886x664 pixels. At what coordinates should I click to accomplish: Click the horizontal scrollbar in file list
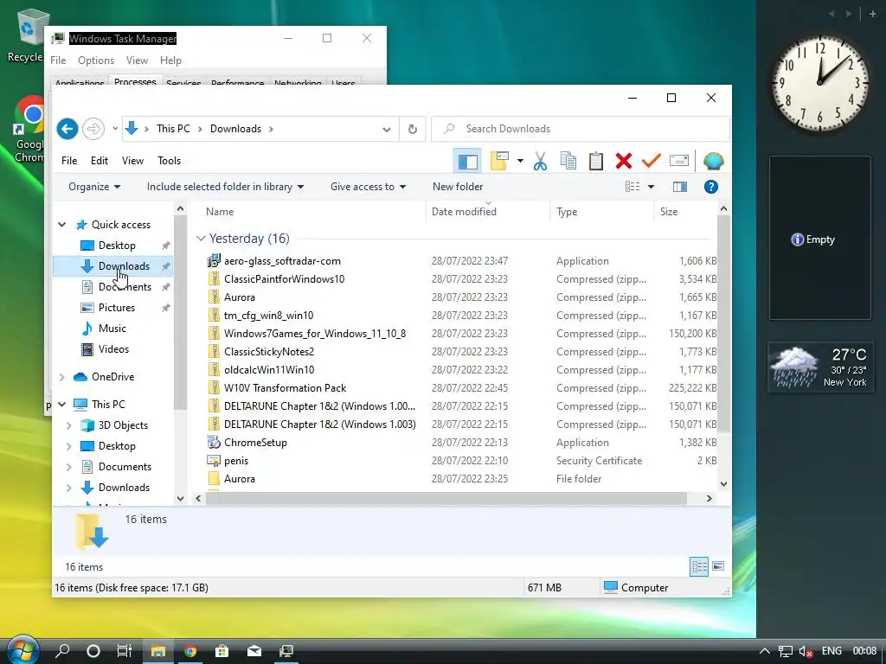[446, 499]
